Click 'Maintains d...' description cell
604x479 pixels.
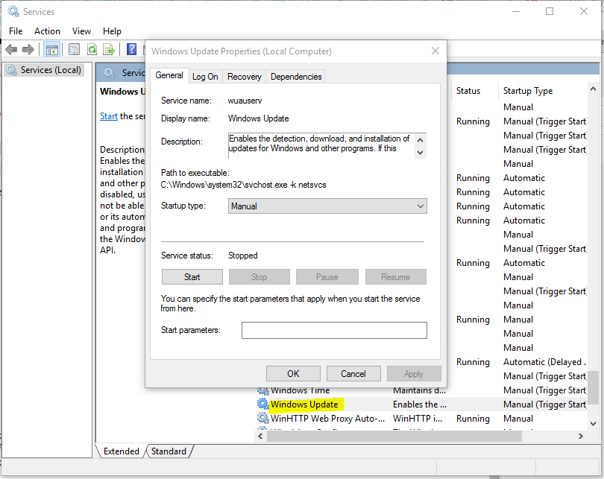tap(419, 391)
